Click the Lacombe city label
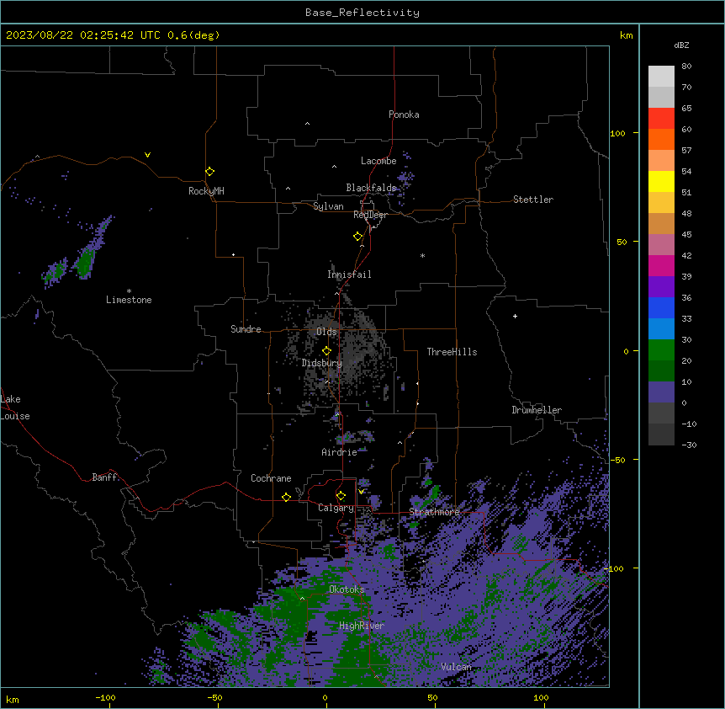Viewport: 725px width, 709px height. pos(378,161)
